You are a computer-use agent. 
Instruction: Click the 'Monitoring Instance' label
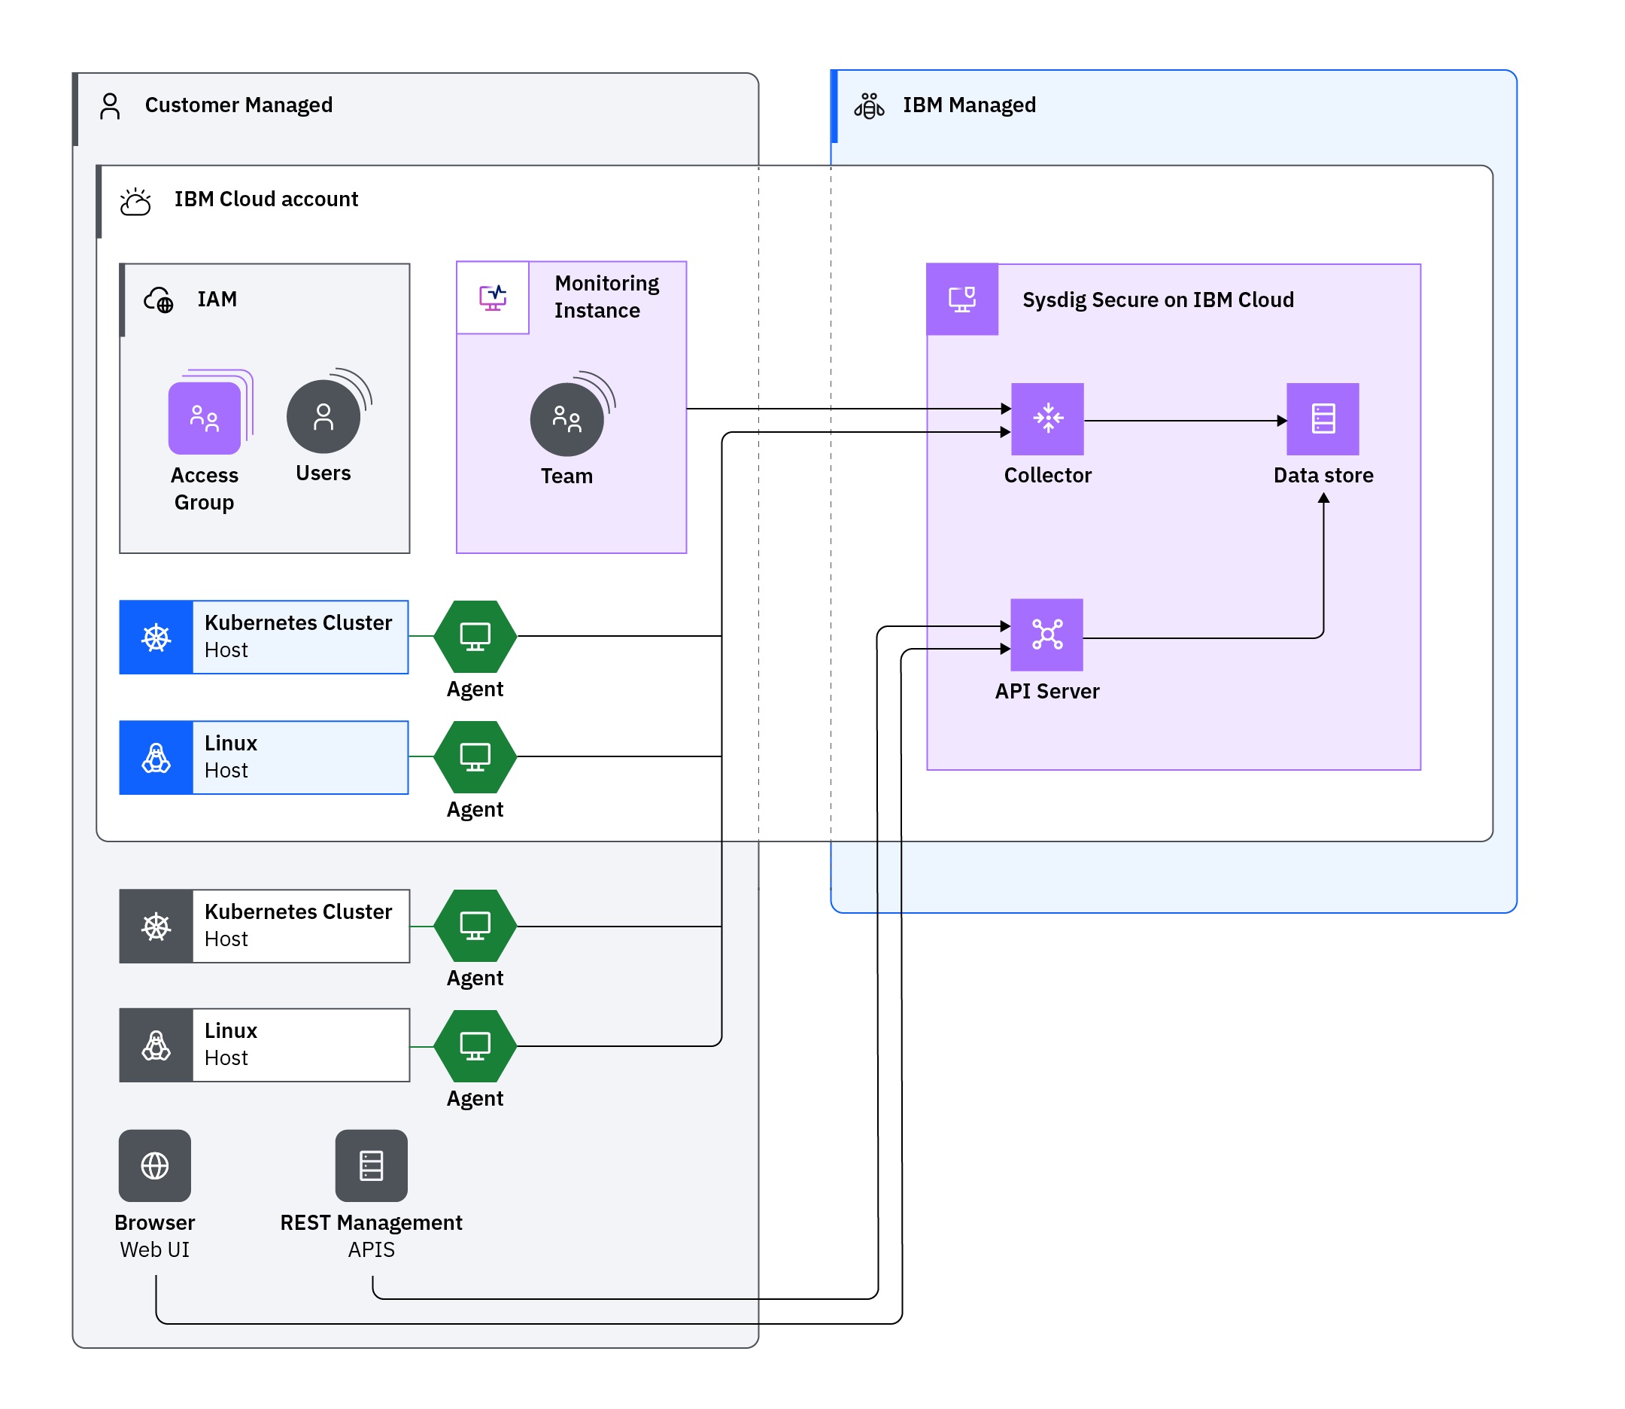tap(606, 297)
